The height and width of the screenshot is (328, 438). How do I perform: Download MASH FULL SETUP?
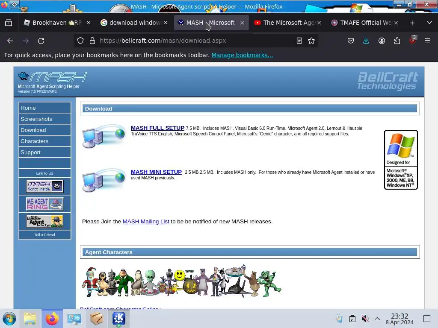click(x=157, y=128)
